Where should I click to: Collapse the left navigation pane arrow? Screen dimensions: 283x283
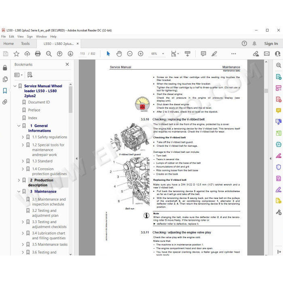coord(76,158)
